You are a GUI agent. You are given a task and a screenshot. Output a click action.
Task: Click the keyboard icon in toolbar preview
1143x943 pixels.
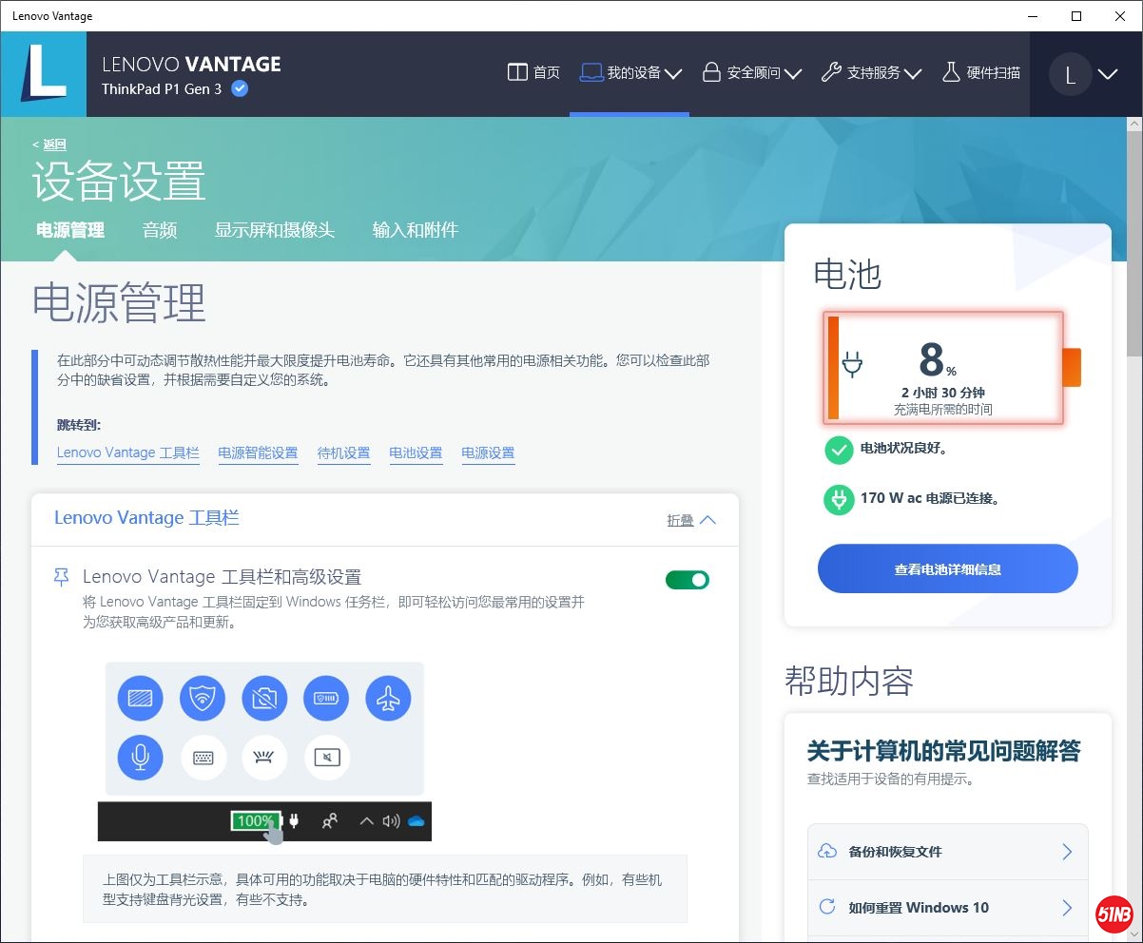(x=203, y=758)
